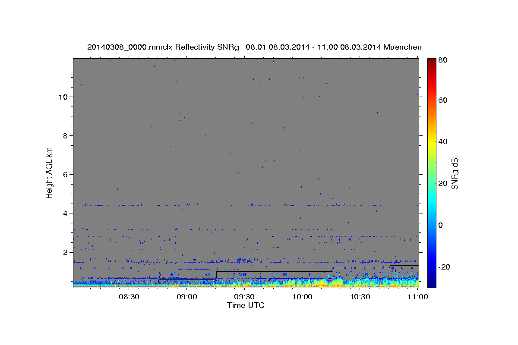Click the height tick label 4
518x345 pixels.
64,213
